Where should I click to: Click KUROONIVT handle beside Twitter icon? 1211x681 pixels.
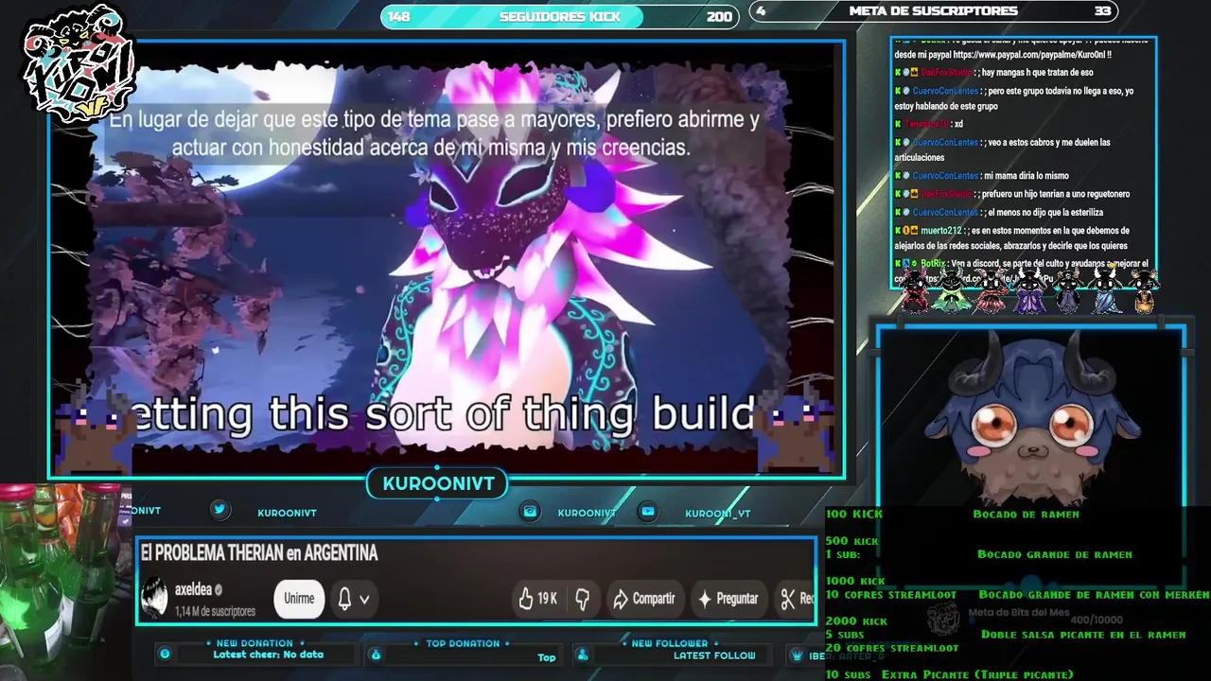287,513
